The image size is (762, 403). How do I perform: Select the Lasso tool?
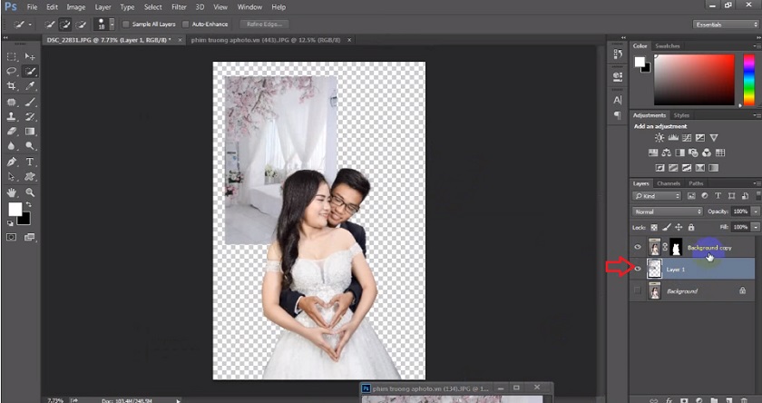pos(12,72)
